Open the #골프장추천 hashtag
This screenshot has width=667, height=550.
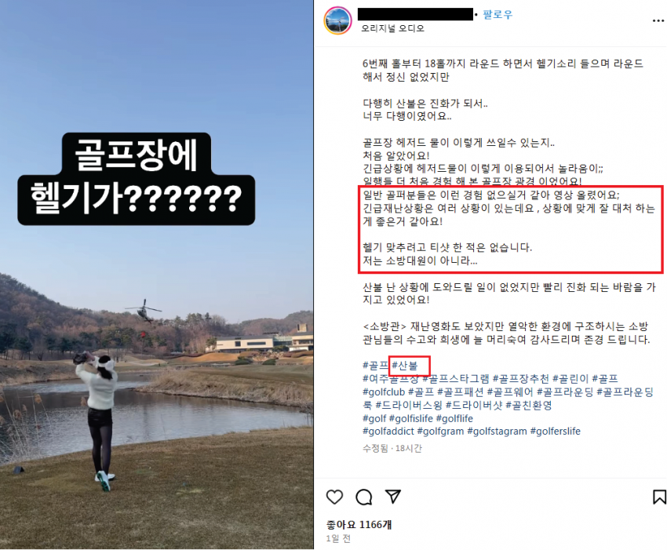pos(521,379)
